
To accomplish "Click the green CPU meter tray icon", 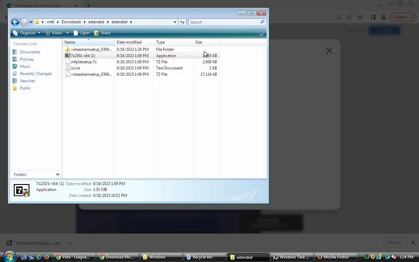I will click(x=367, y=257).
